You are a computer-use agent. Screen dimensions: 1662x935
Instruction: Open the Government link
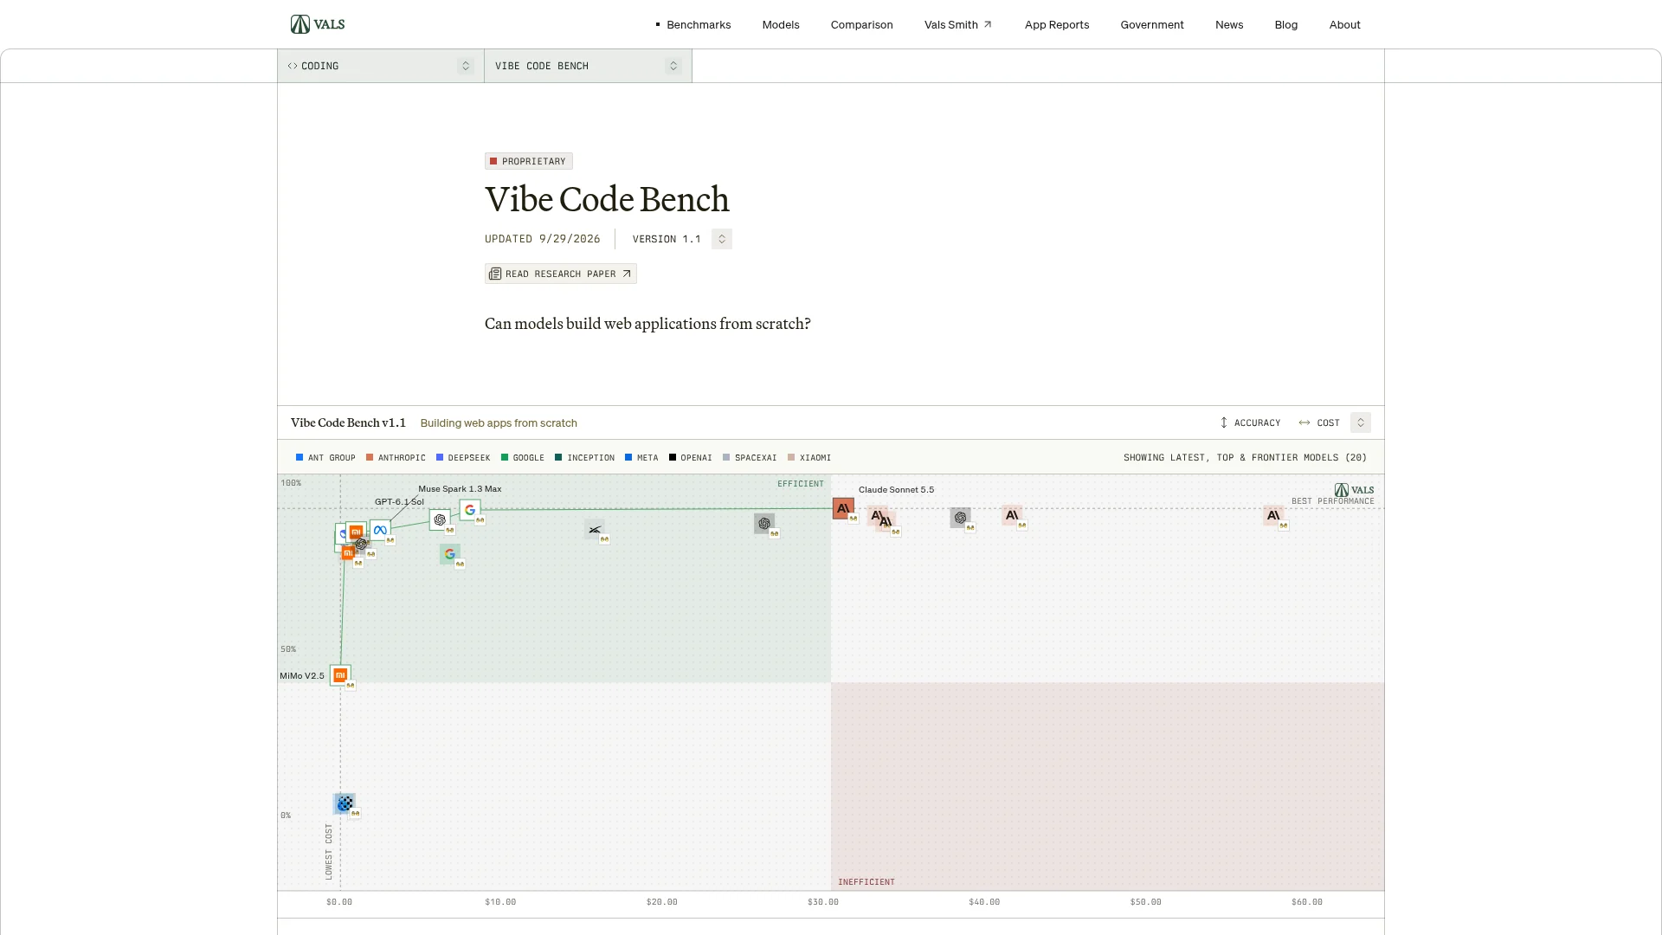(1152, 24)
